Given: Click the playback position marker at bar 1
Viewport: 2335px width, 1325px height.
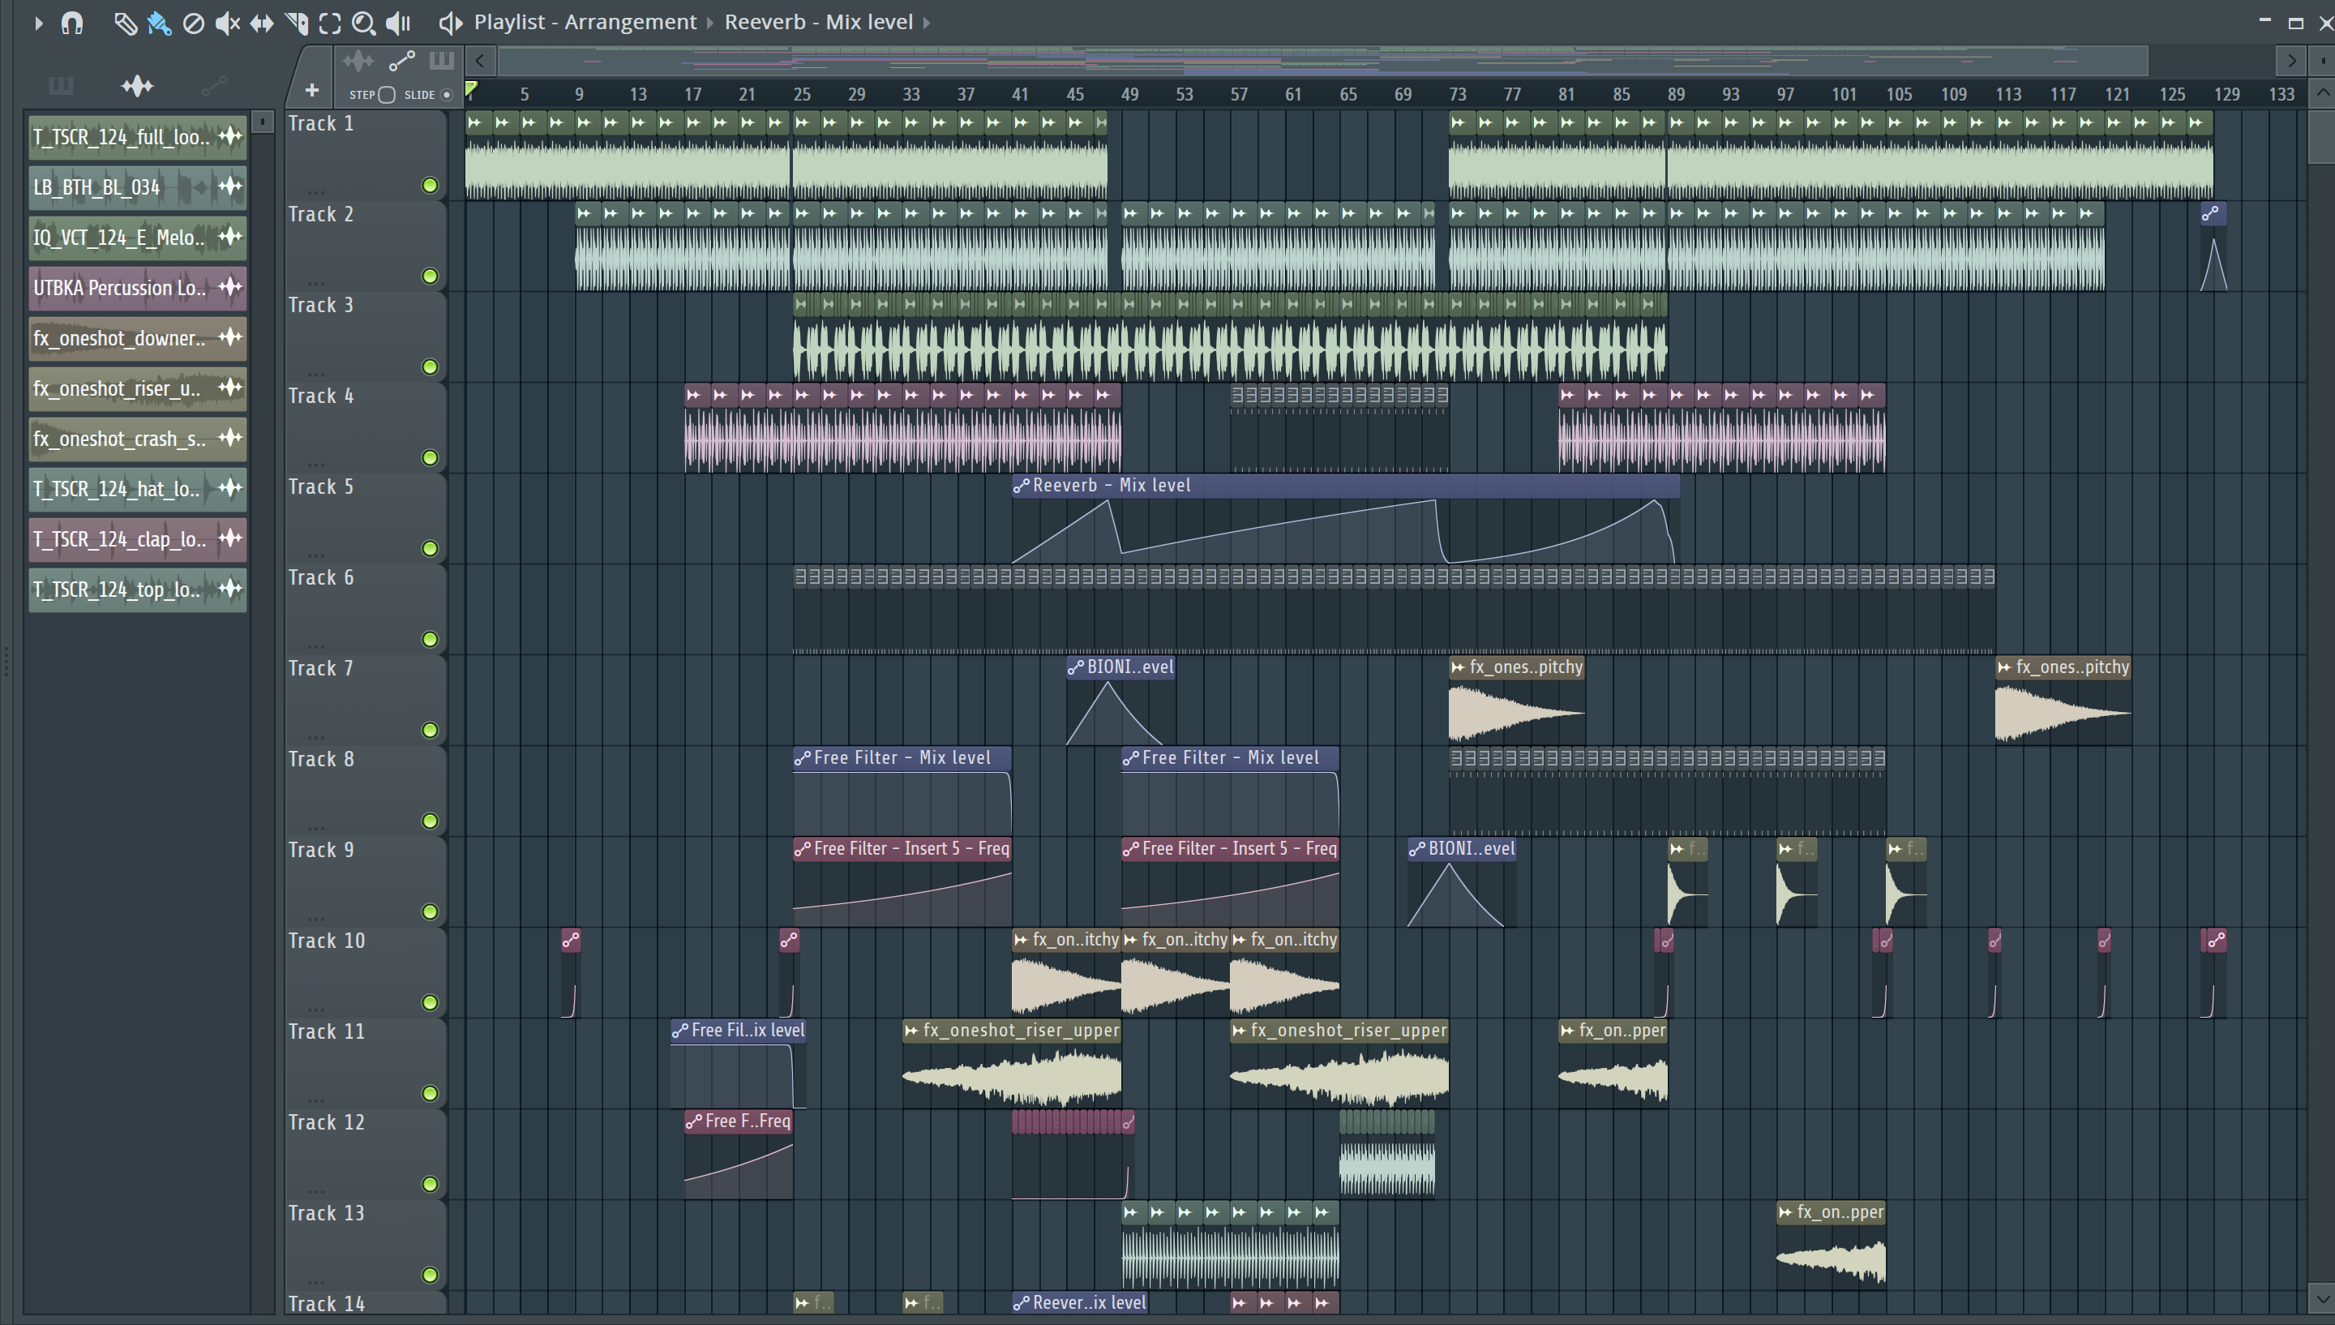Looking at the screenshot, I should (x=471, y=89).
